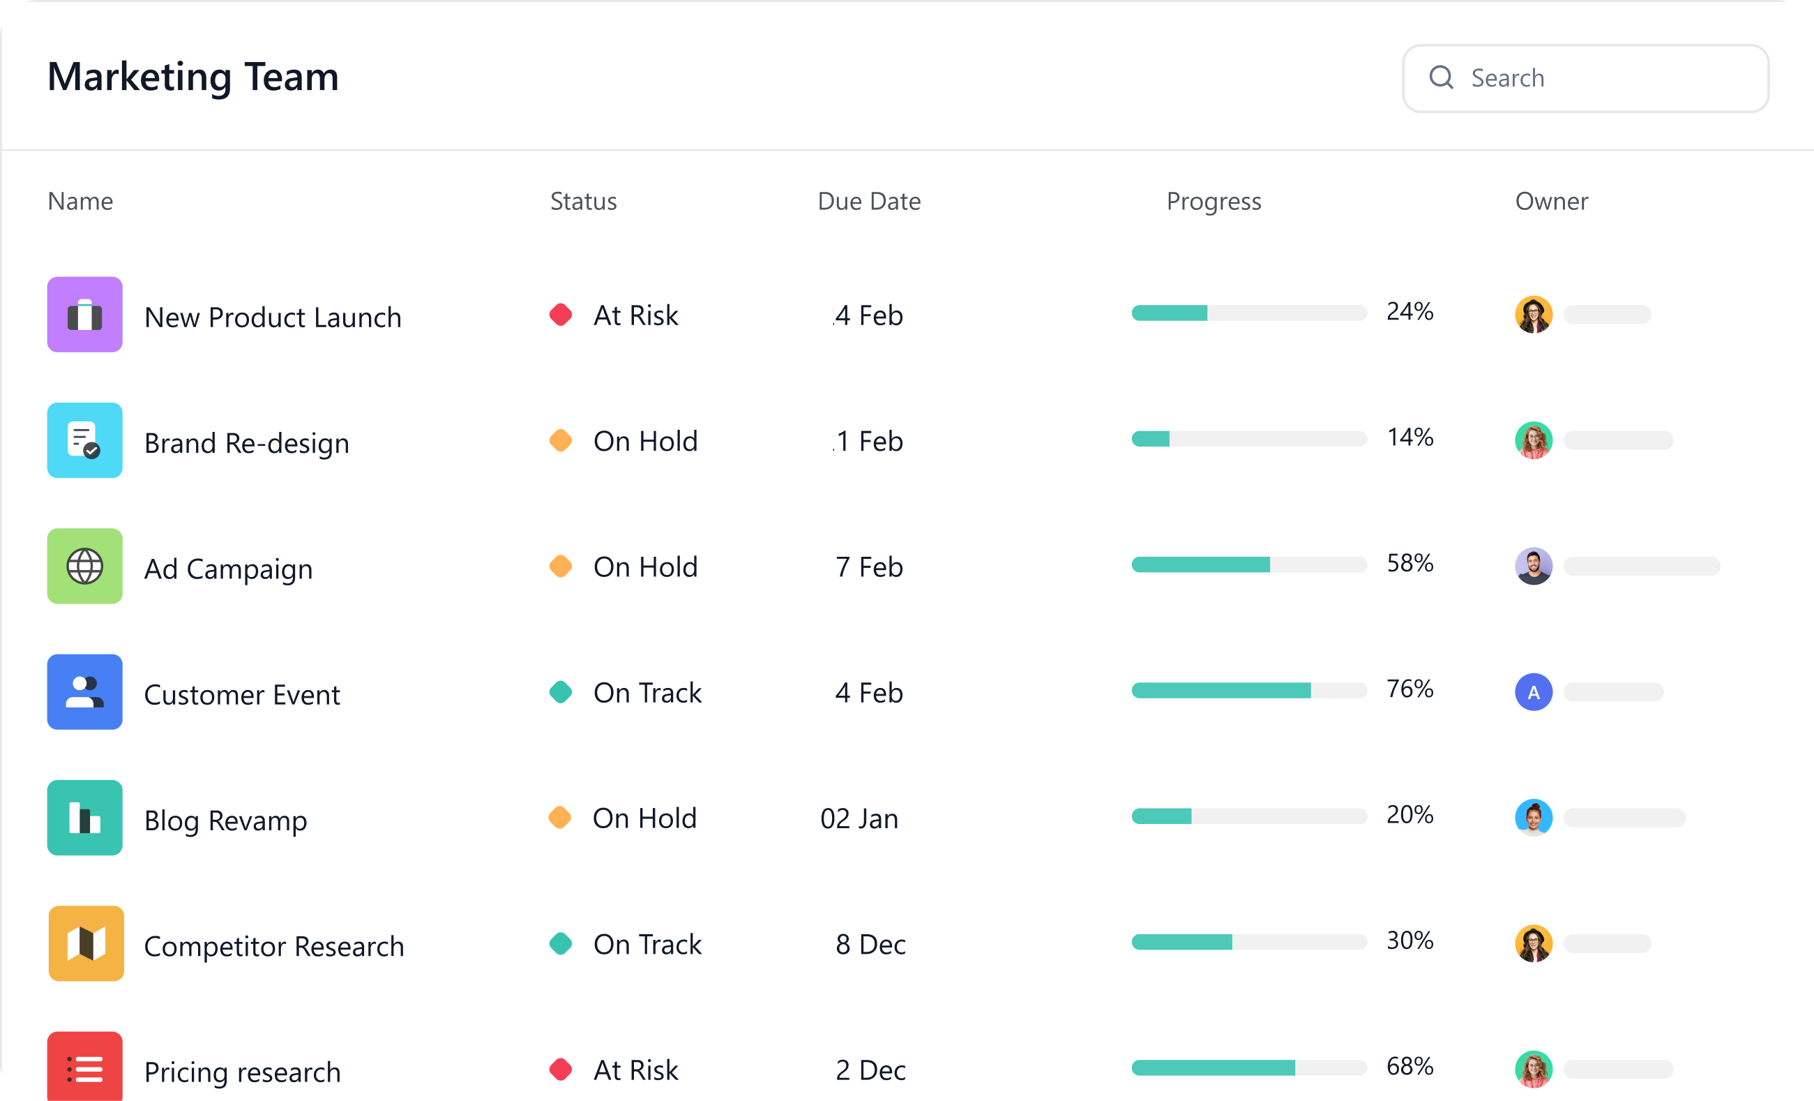Click the blue Customer Event people icon
This screenshot has width=1814, height=1101.
[84, 692]
